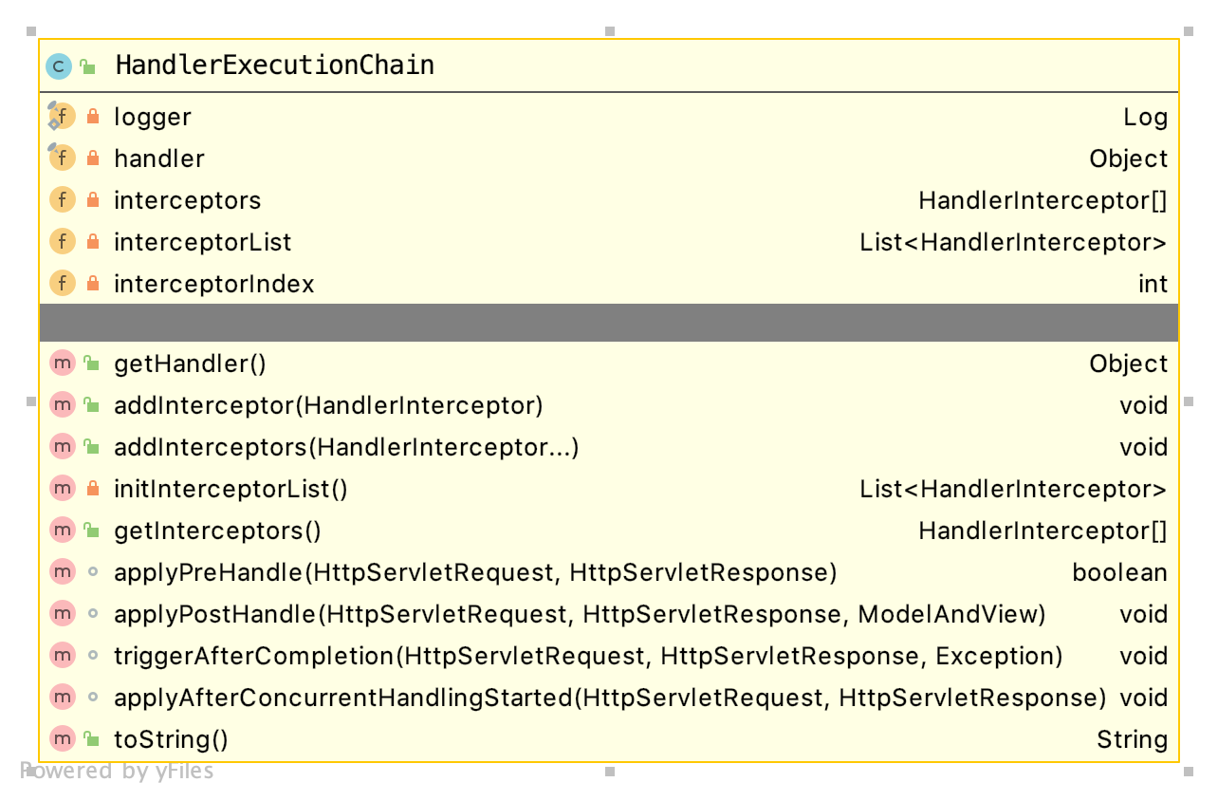
Task: Select addInterceptor(HandlerInterceptor) method name
Action: click(328, 406)
